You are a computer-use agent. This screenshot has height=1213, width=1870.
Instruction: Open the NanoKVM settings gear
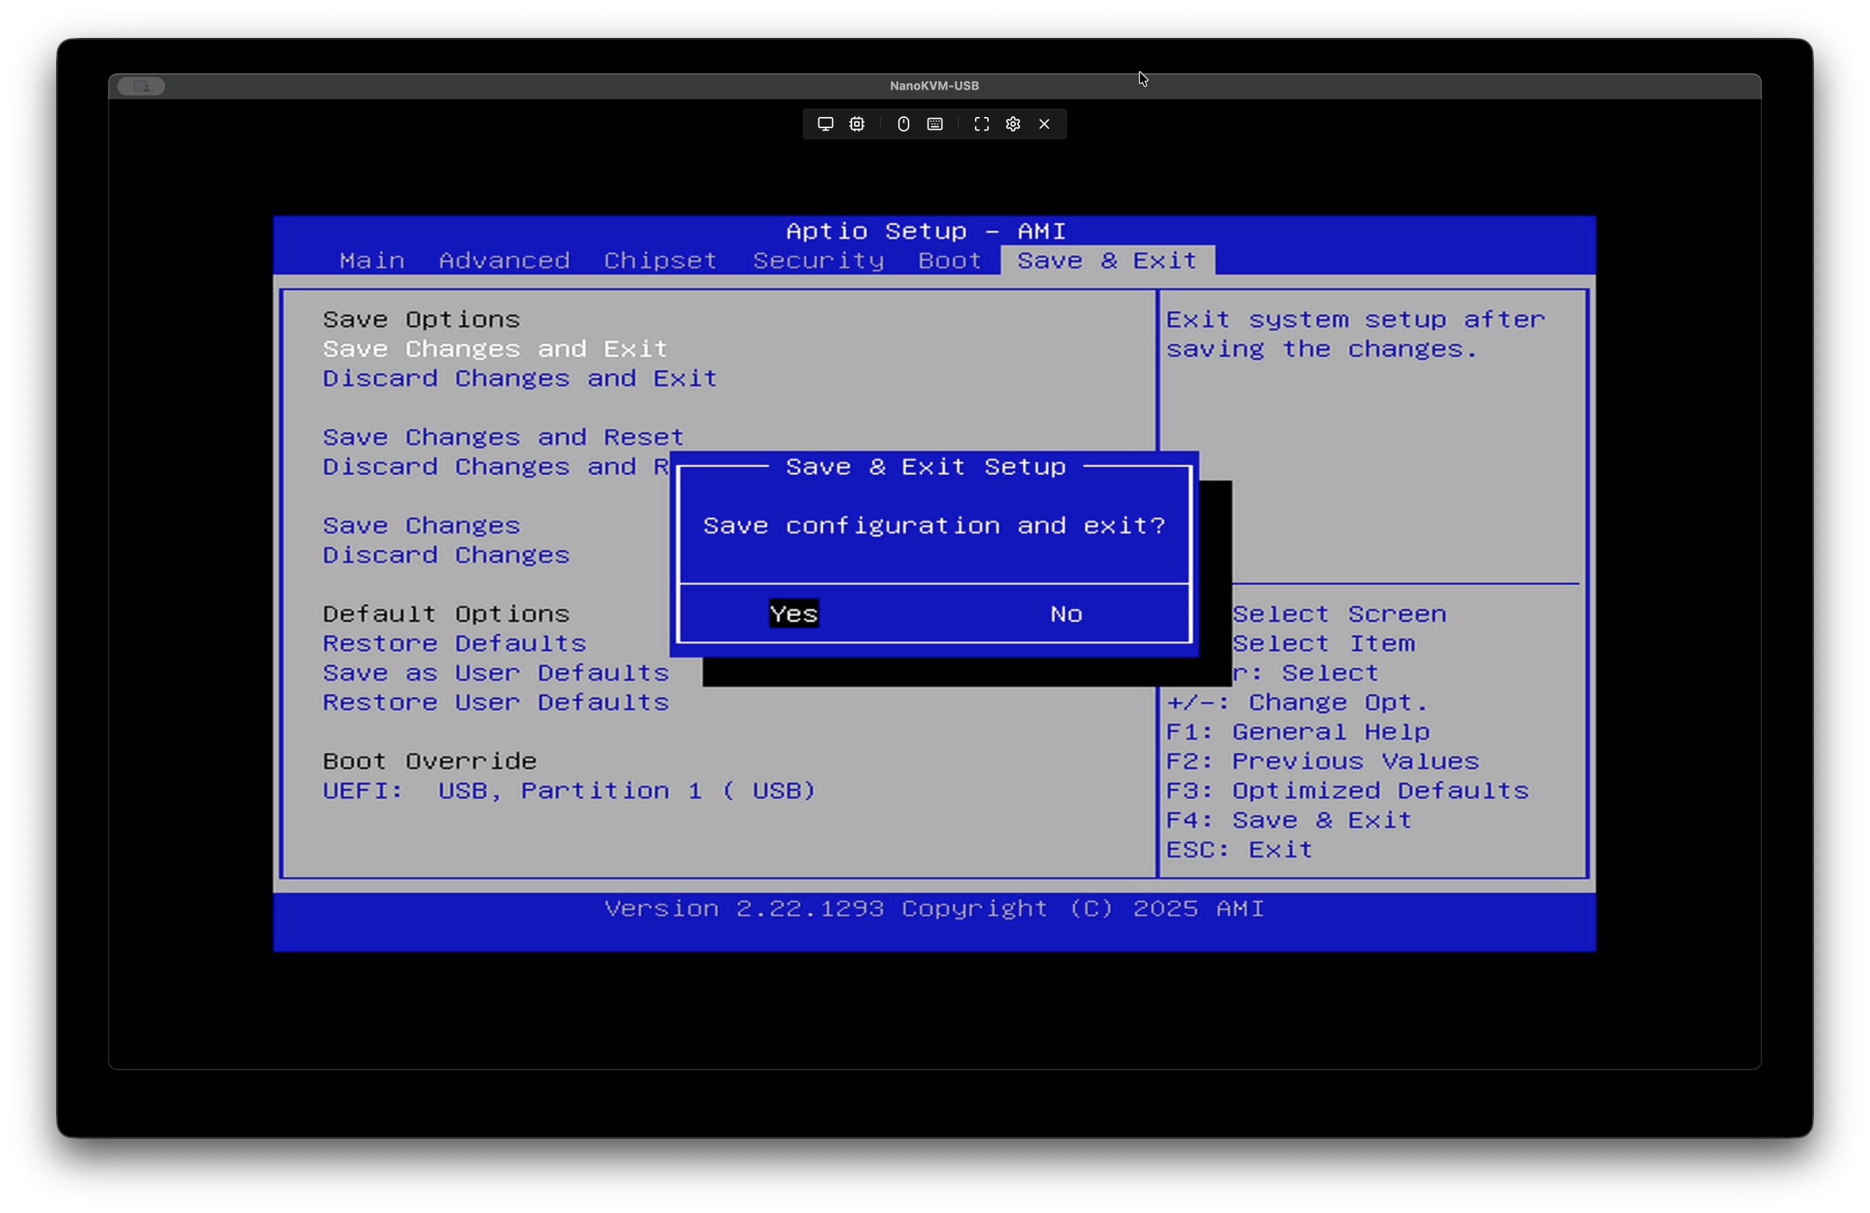[1013, 124]
